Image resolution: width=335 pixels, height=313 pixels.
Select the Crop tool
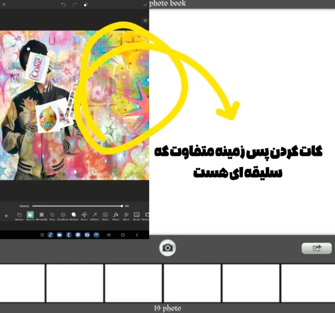[x=52, y=216]
